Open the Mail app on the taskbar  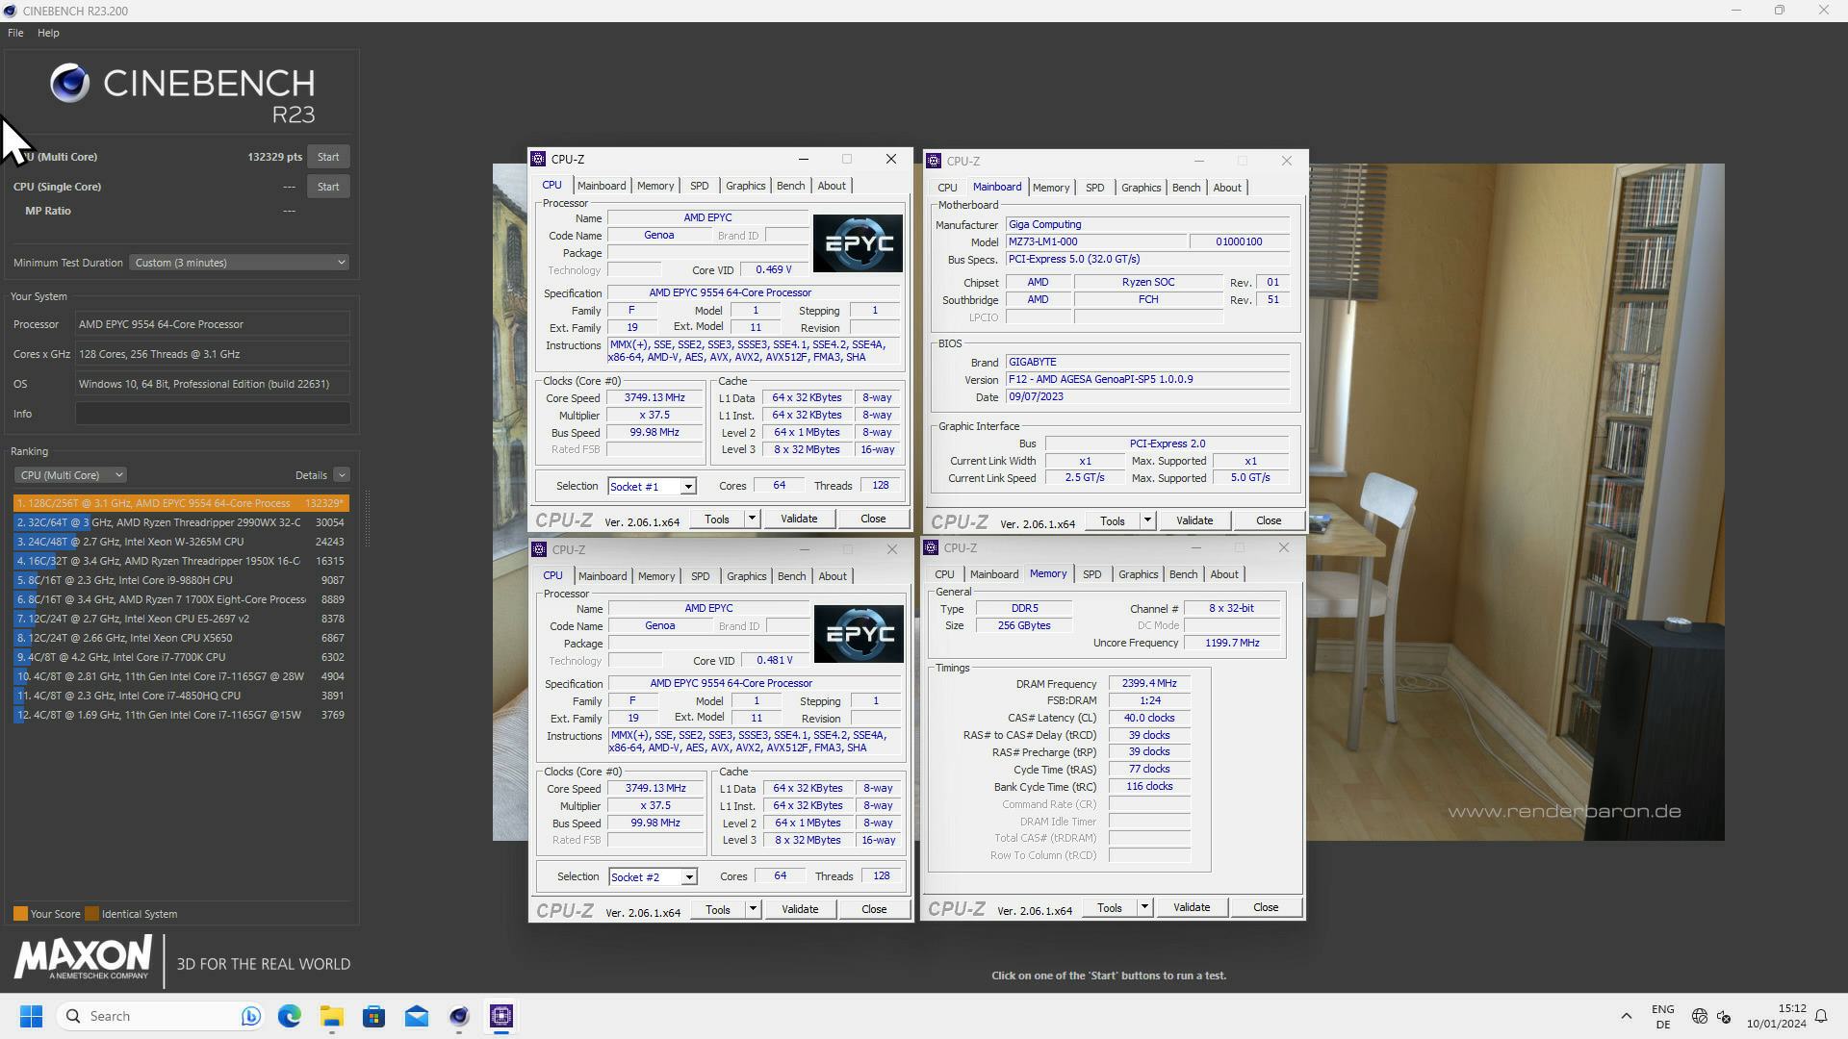click(x=417, y=1016)
